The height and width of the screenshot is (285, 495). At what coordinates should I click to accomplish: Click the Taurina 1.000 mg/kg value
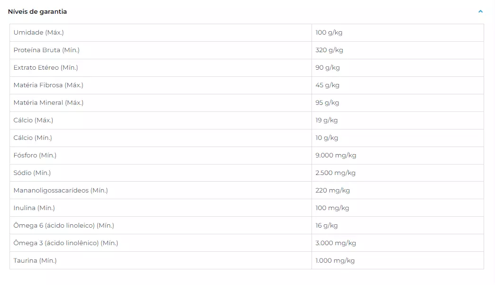(335, 261)
